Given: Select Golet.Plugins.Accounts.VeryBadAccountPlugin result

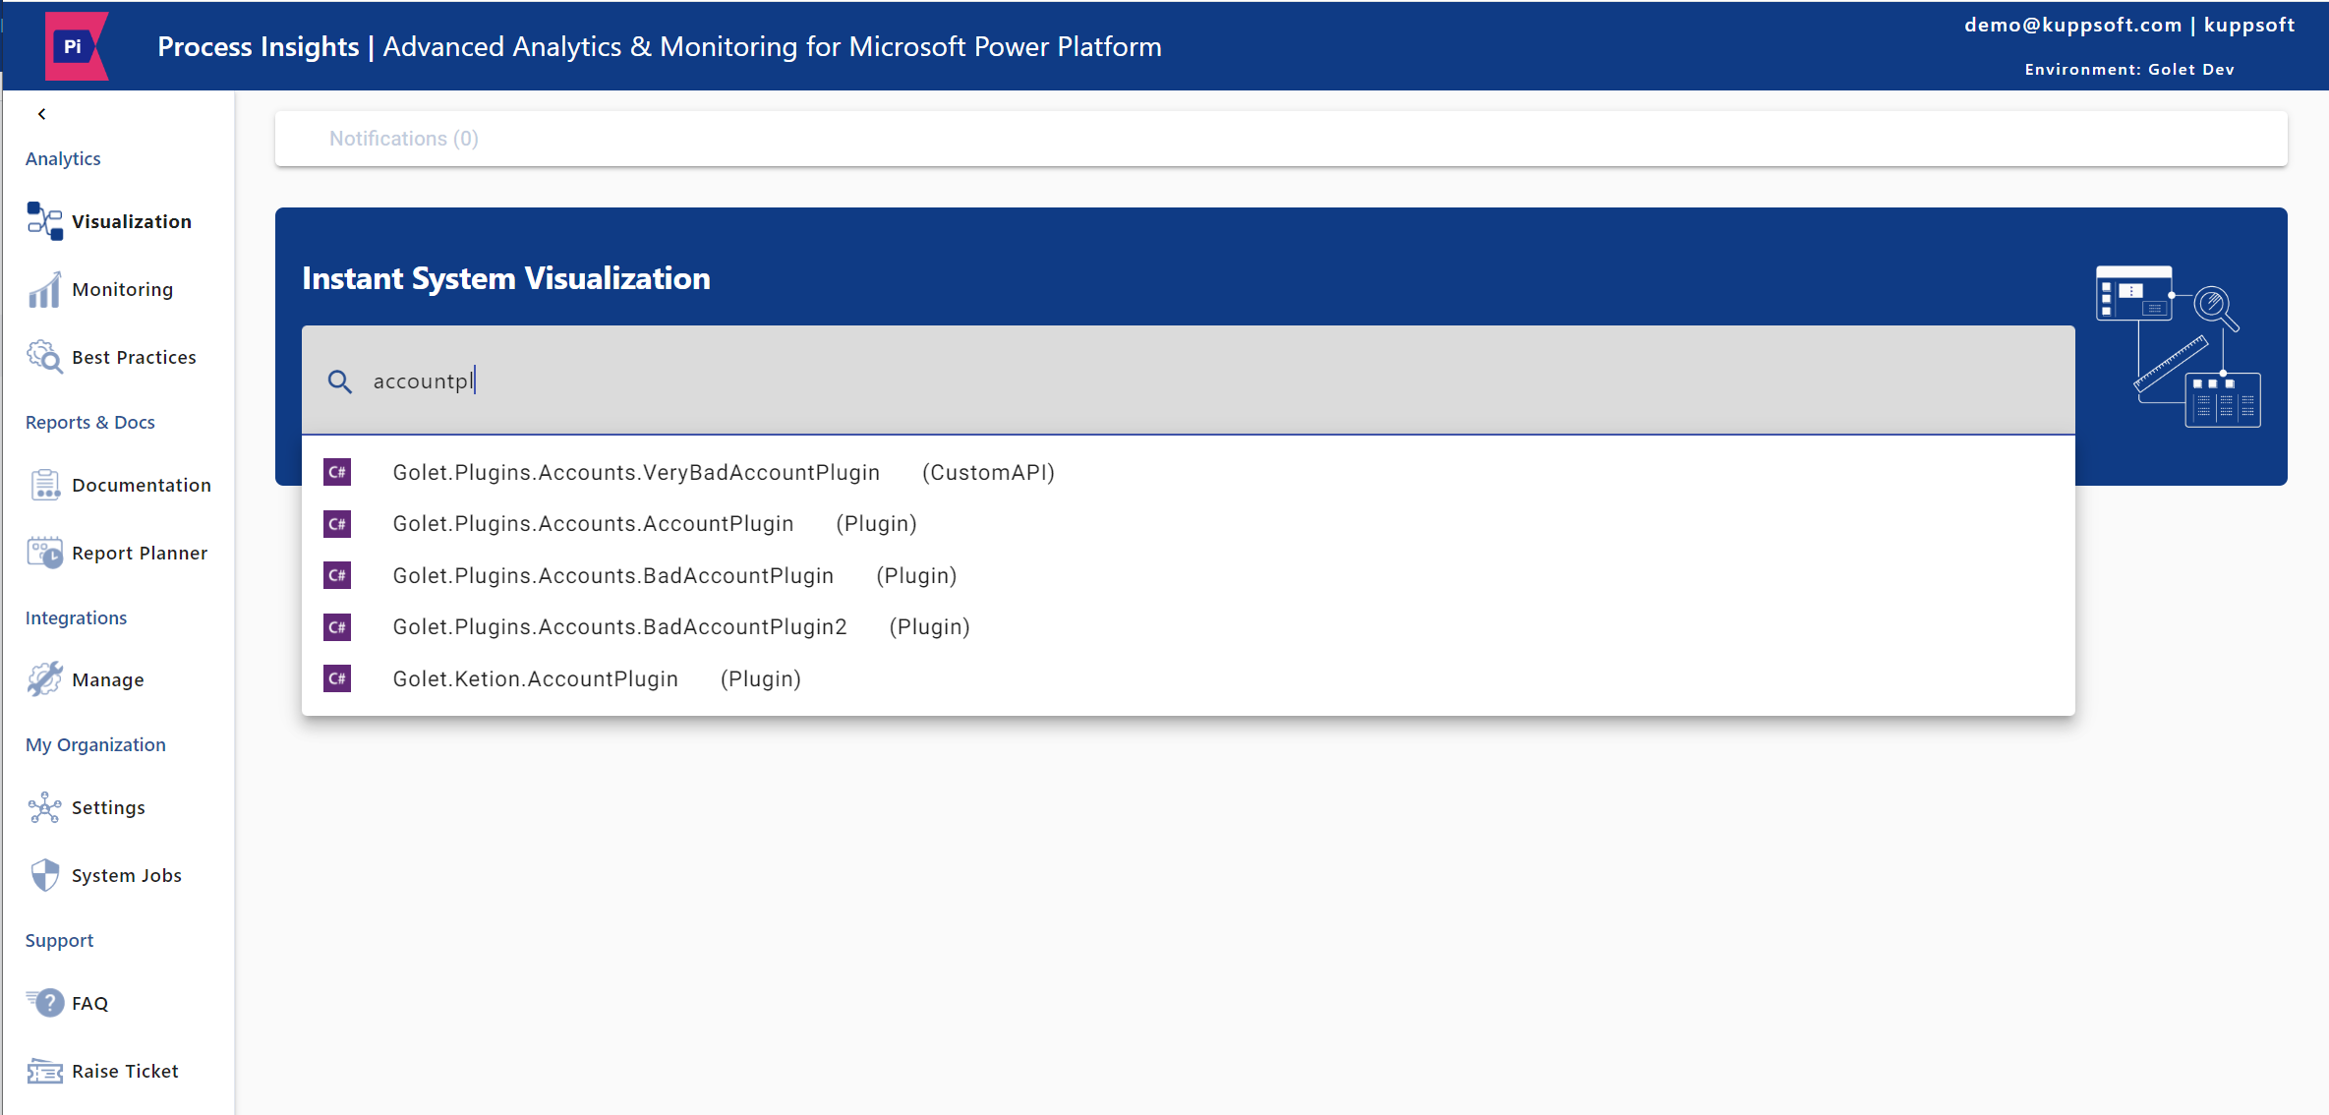Looking at the screenshot, I should (x=1188, y=473).
